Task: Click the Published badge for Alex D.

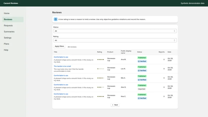Action: (x=142, y=85)
